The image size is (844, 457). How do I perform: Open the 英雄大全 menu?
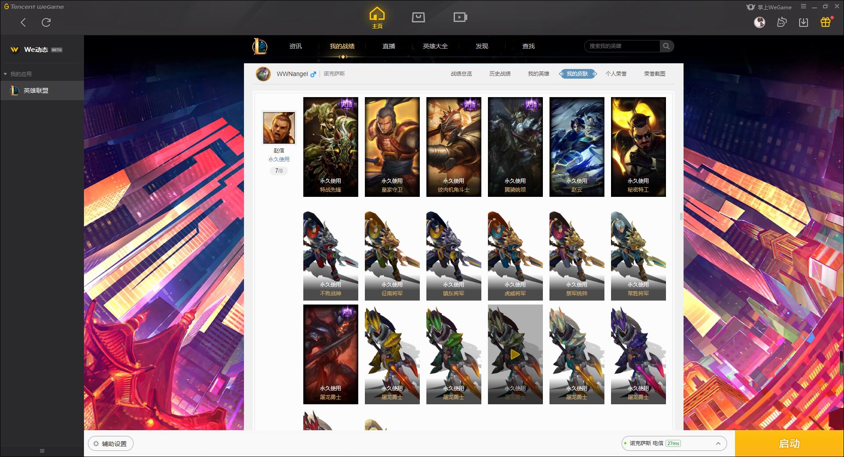pos(435,46)
